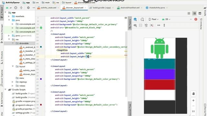Switch to Code-only view mode icon

(189, 13)
